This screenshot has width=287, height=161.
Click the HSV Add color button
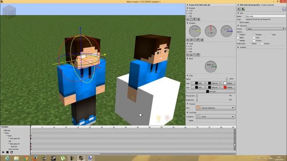pos(198,88)
